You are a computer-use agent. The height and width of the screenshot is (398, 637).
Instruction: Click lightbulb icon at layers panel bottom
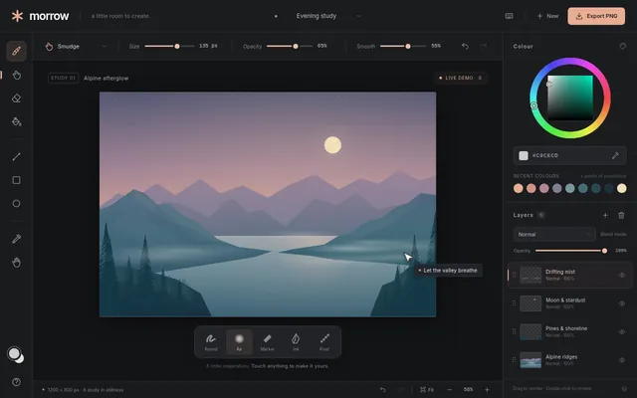pyautogui.click(x=624, y=389)
